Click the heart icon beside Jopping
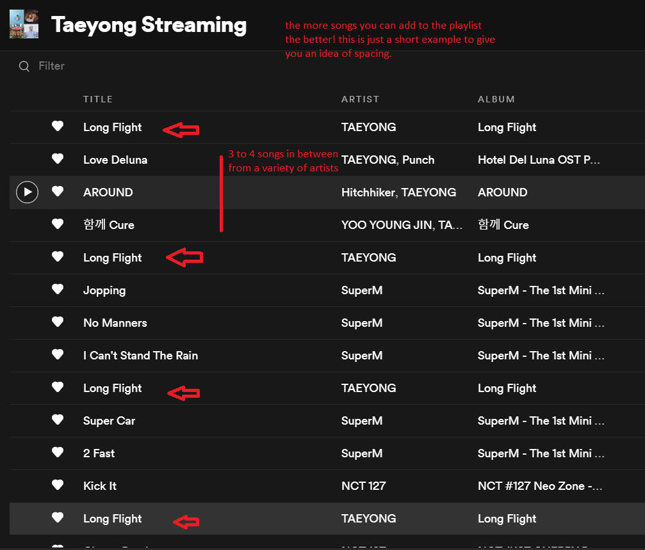The height and width of the screenshot is (550, 645). coord(58,289)
